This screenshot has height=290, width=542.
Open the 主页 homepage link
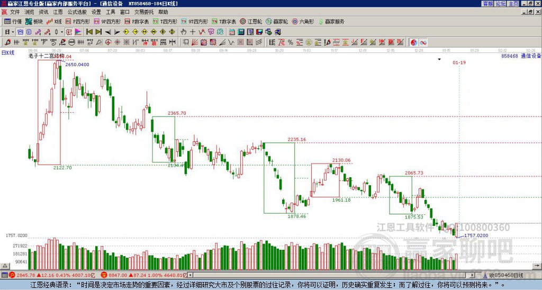coord(513,4)
